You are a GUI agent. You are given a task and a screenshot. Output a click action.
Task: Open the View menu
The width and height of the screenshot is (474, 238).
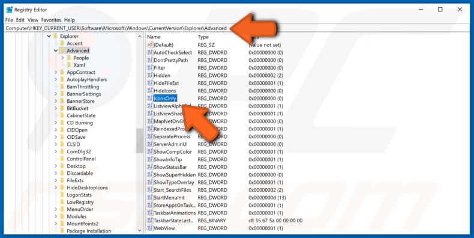coord(33,20)
